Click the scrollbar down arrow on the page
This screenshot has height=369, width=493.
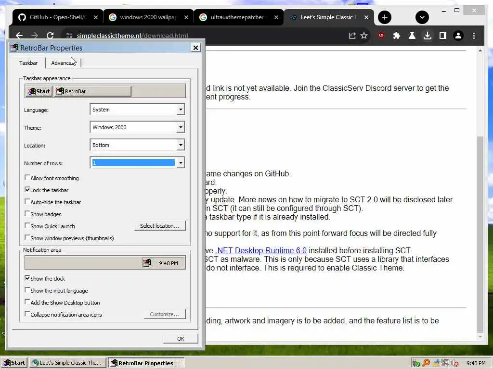480,337
